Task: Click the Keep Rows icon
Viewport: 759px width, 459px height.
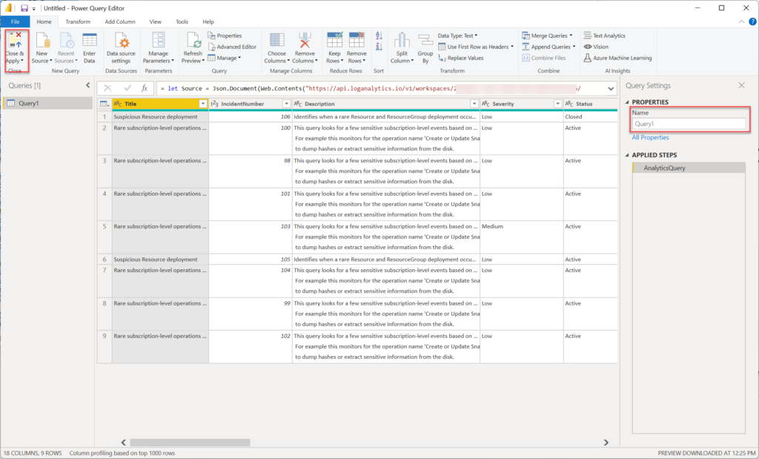Action: (x=334, y=40)
